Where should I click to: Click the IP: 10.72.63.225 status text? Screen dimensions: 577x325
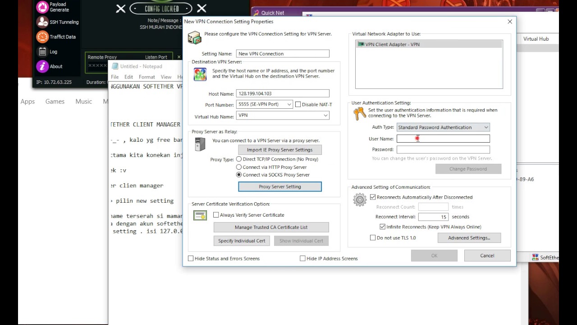pos(54,82)
